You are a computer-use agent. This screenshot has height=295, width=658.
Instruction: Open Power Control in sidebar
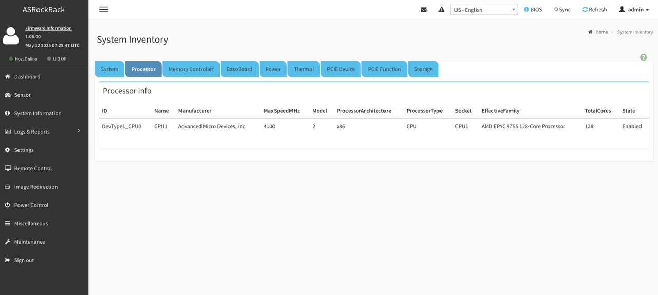click(x=31, y=205)
